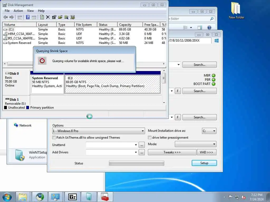Click the disk settings toolbar icon
This screenshot has height=202, width=270.
[x=73, y=17]
